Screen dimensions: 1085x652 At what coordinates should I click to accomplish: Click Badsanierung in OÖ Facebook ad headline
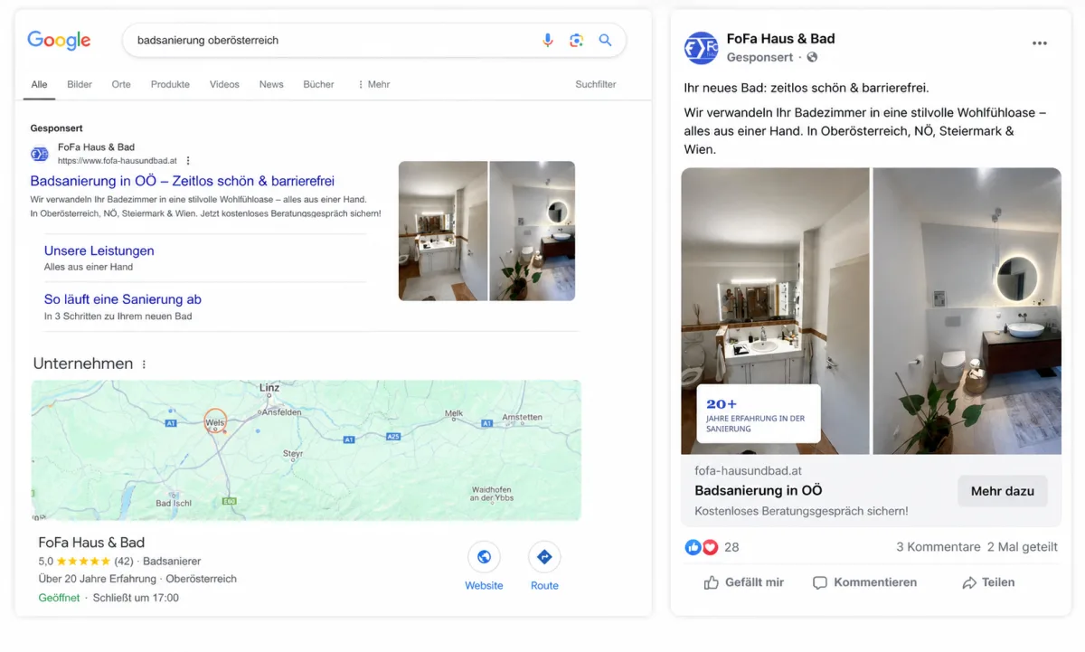[759, 490]
